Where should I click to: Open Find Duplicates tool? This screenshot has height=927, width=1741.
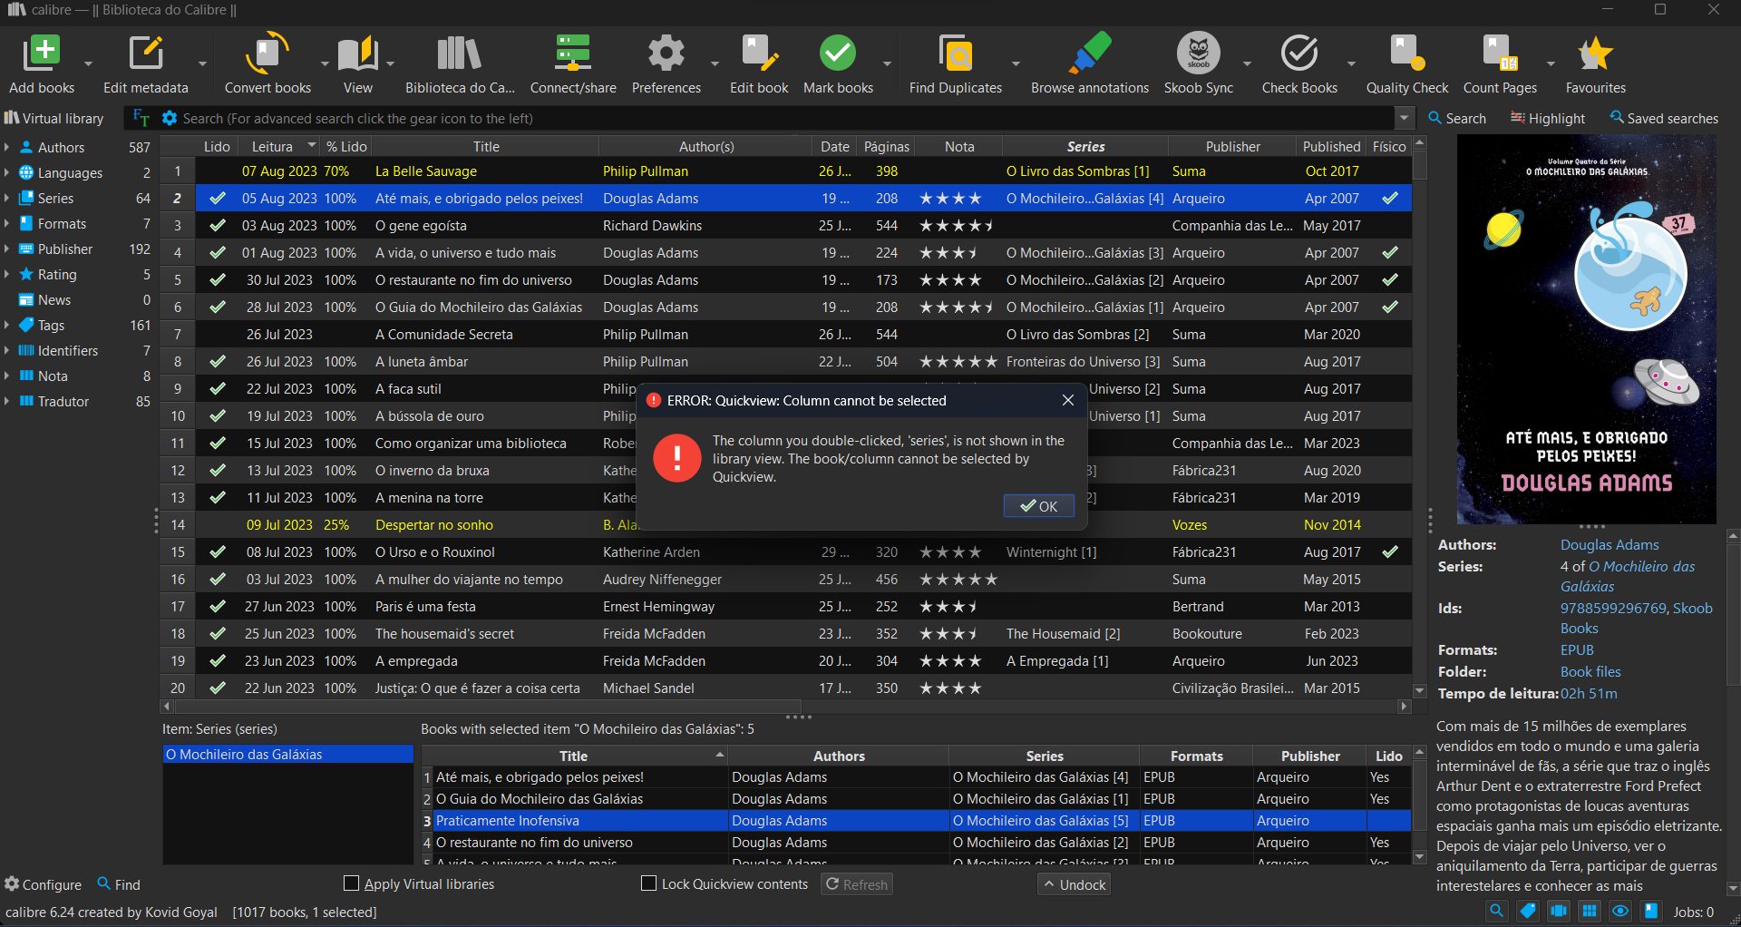[x=955, y=54]
